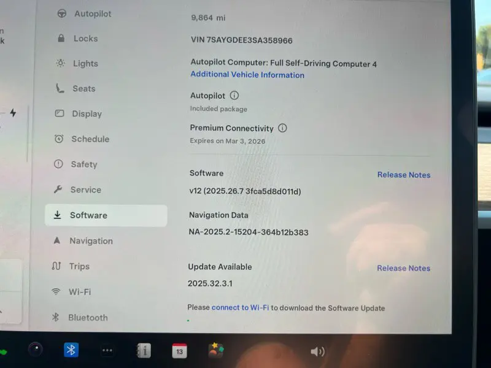Open Additional Vehicle Information link
This screenshot has height=368, width=491.
point(247,75)
